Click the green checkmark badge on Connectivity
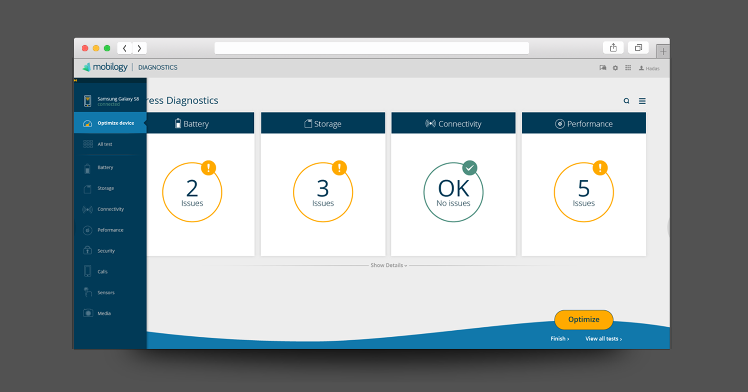Screen dimensions: 748x392 470,167
